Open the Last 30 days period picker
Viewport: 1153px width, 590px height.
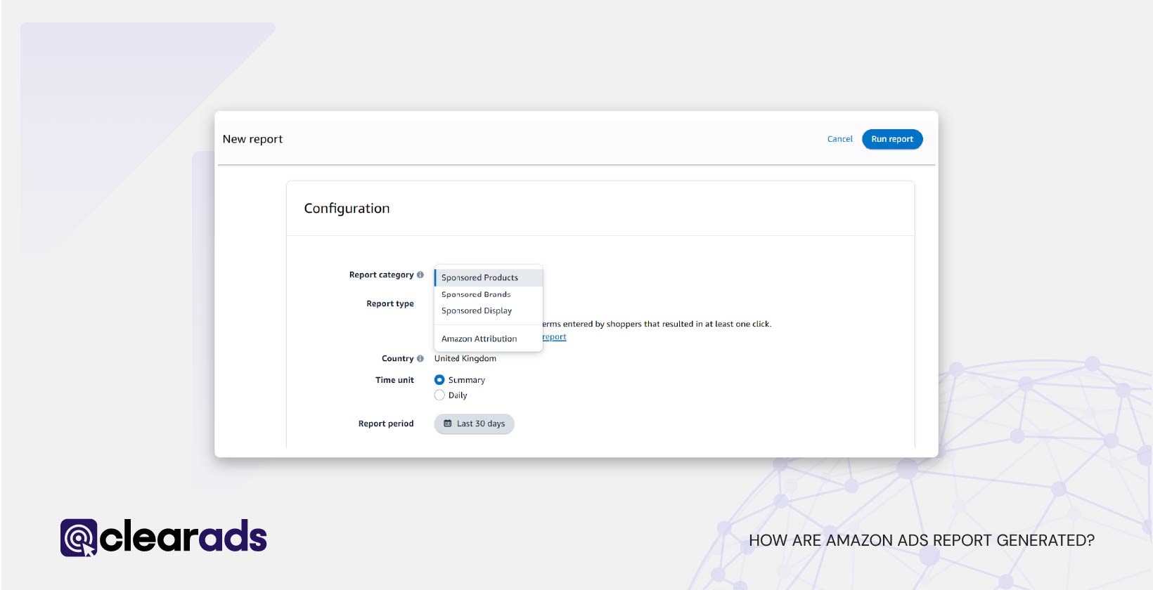pyautogui.click(x=474, y=424)
